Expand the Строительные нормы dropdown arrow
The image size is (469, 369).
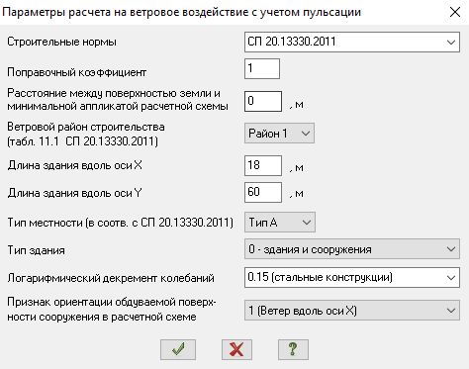point(451,43)
